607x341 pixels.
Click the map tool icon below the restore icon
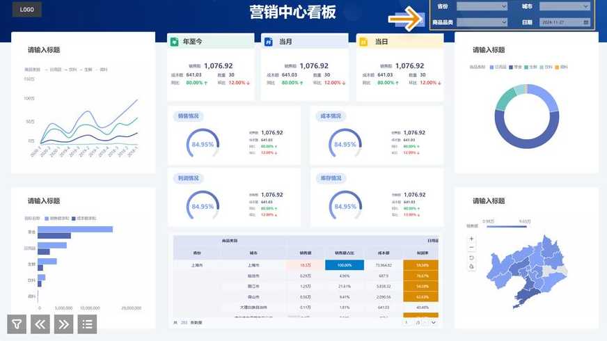coord(471,267)
